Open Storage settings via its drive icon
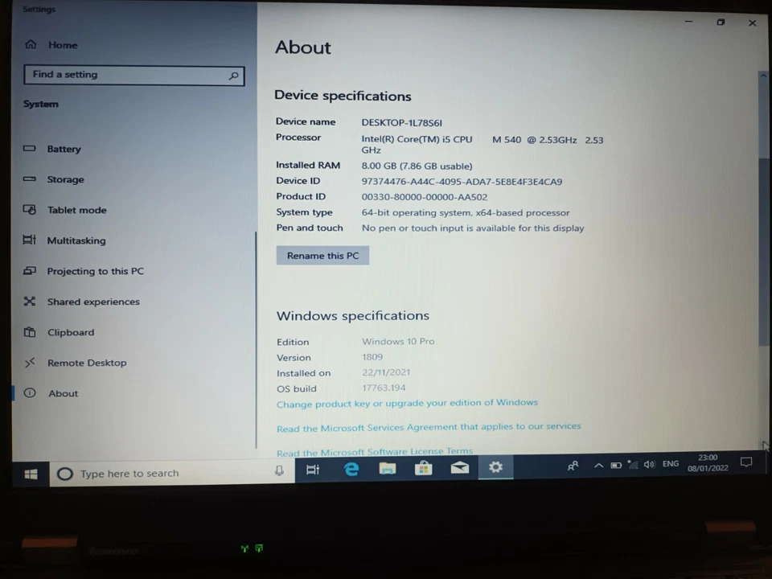The width and height of the screenshot is (772, 579). [x=29, y=179]
